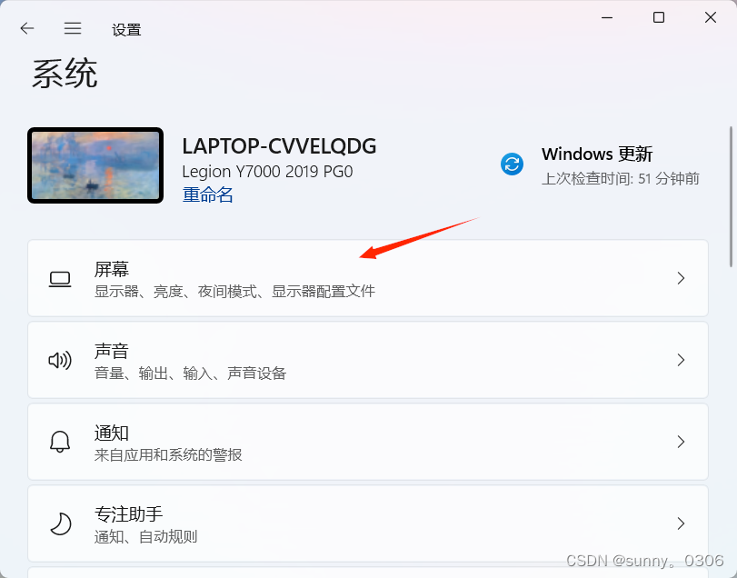Click the laptop wallpaper preview thumbnail
The height and width of the screenshot is (578, 737).
point(95,164)
